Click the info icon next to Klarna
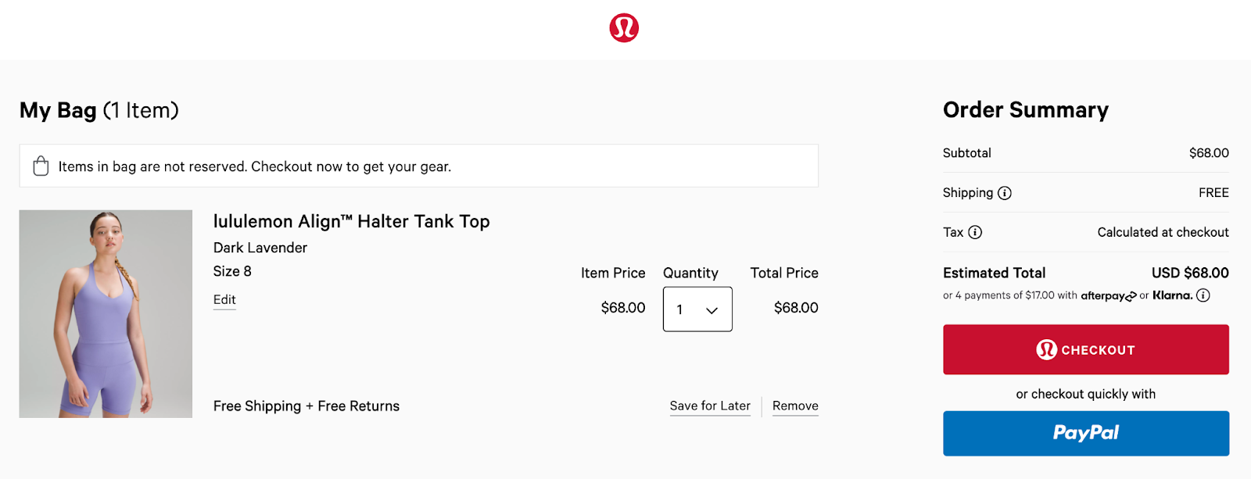Image resolution: width=1251 pixels, height=479 pixels. [1203, 295]
